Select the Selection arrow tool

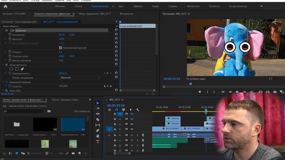point(98,103)
